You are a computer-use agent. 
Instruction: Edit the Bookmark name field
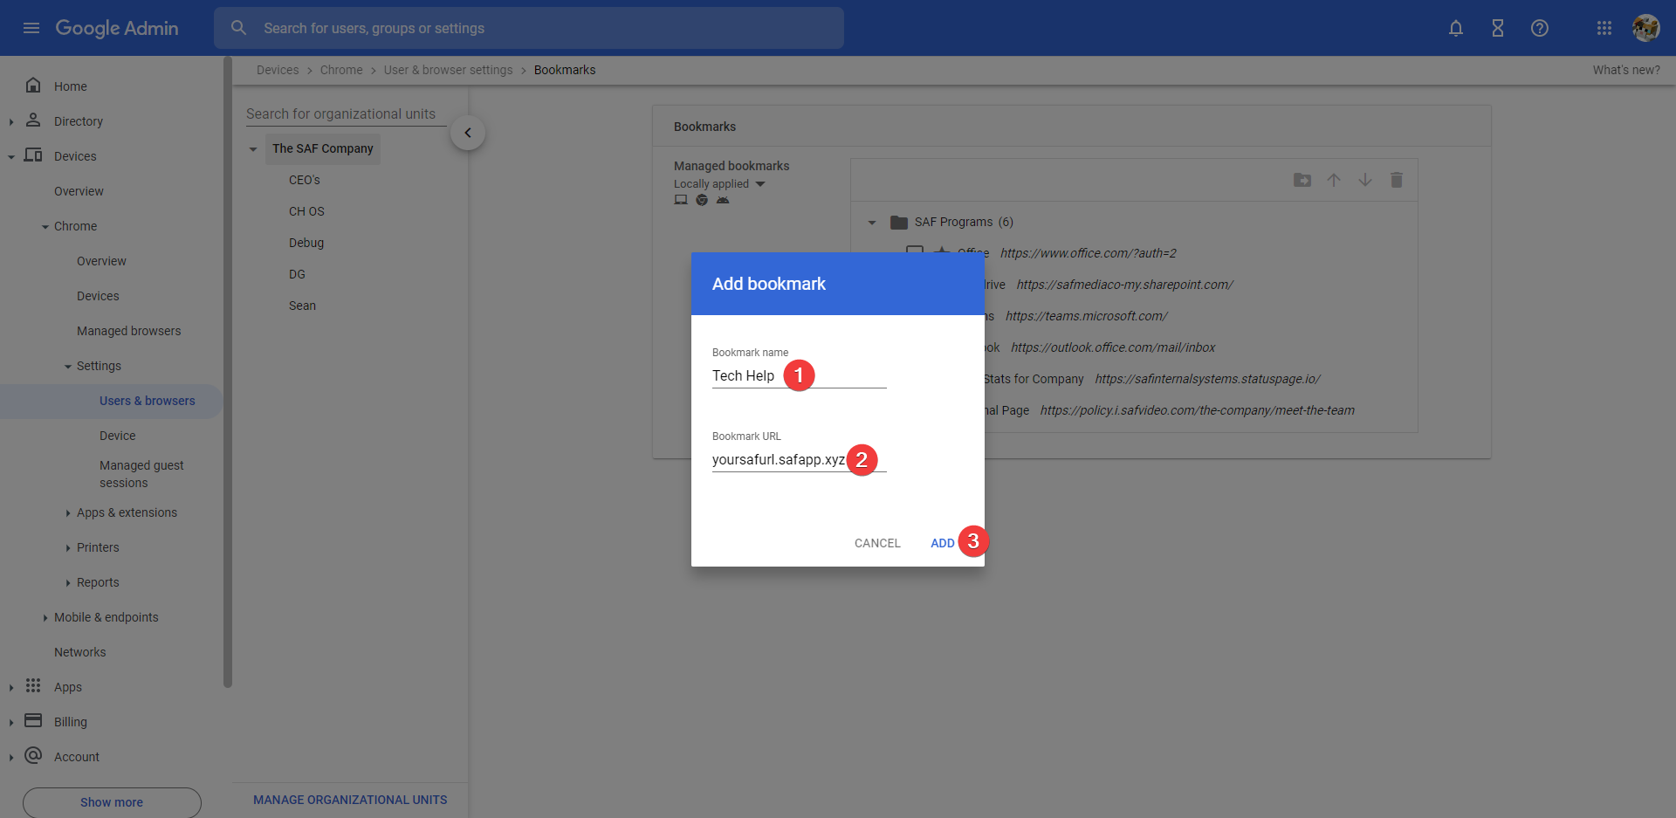point(800,376)
